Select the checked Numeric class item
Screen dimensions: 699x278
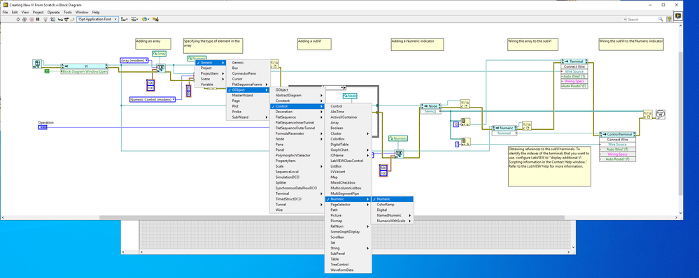point(393,199)
